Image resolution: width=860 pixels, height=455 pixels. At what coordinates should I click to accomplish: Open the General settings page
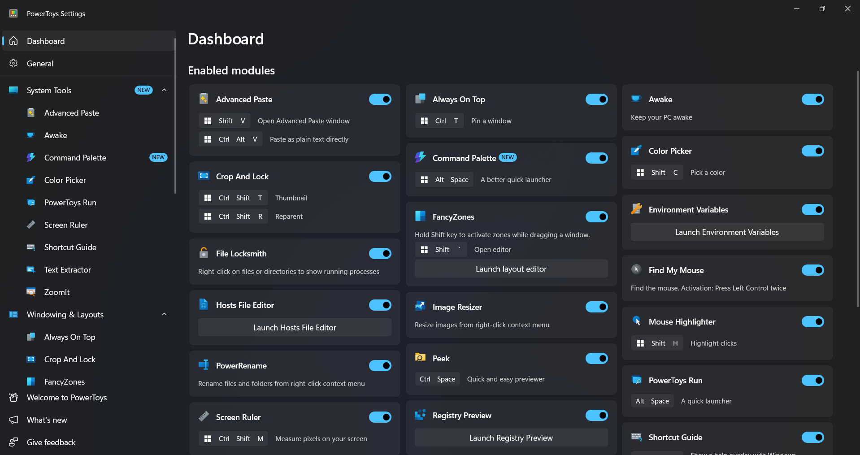[40, 64]
